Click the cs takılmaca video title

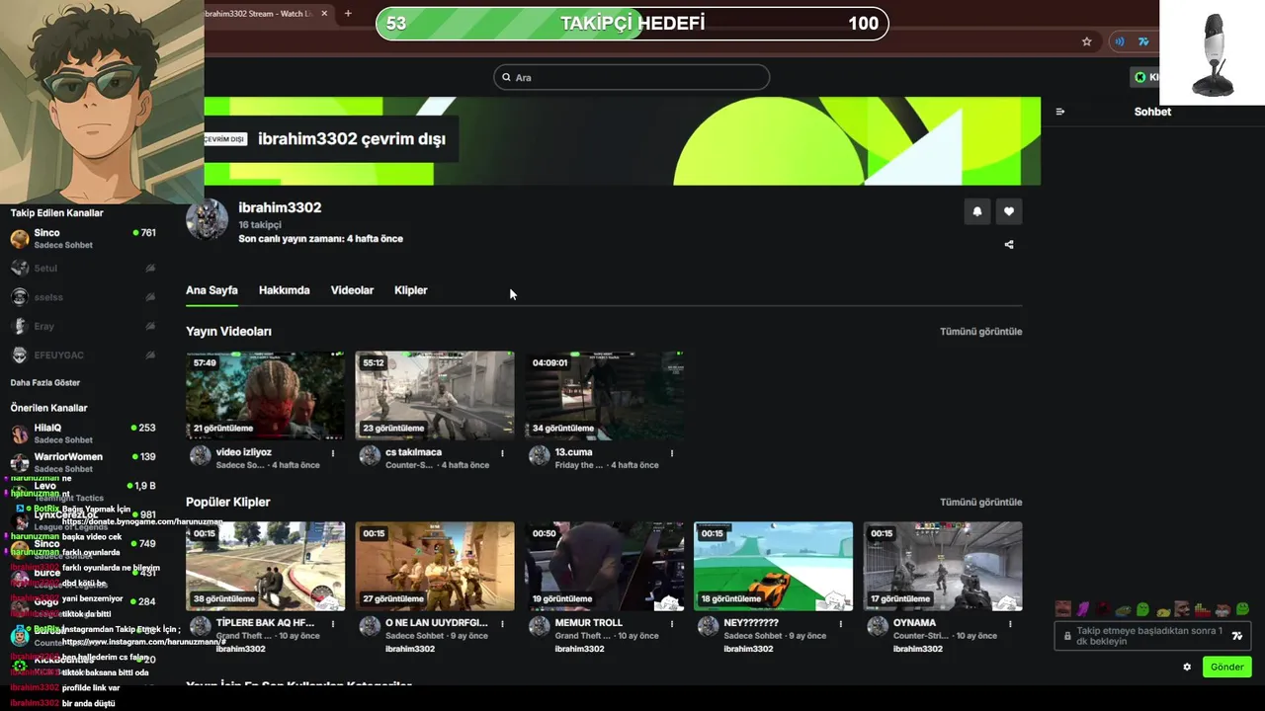(414, 452)
